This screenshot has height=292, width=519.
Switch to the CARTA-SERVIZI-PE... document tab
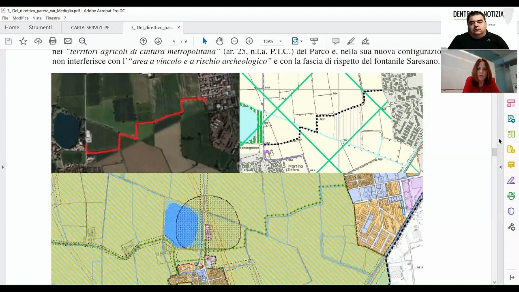92,27
